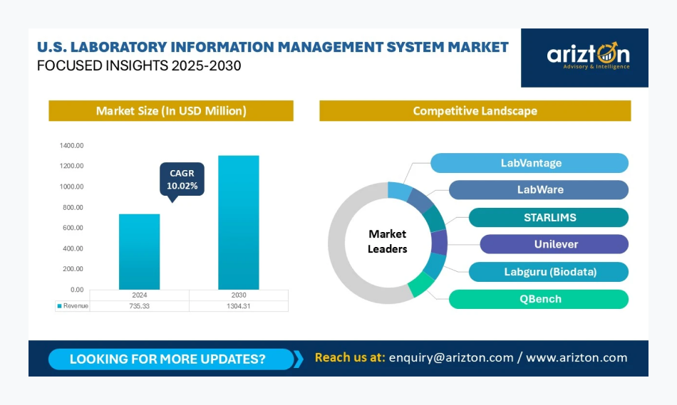Click the QBench competitor label

point(539,299)
